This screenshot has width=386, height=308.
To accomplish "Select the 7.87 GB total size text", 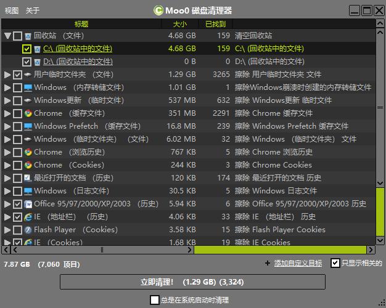I will click(x=17, y=264).
